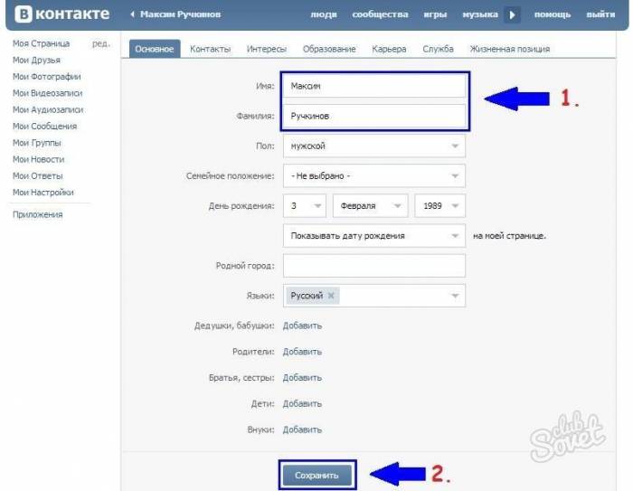Image resolution: width=633 pixels, height=491 pixels.
Task: Go to Мои Настройки in sidebar
Action: 43,192
